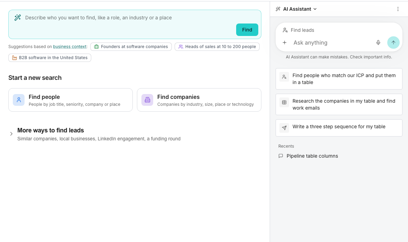
Task: Expand More ways to find leads chevron
Action: tap(11, 134)
